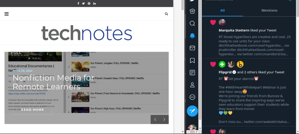The height and width of the screenshot is (134, 299).
Task: Switch to the All notifications tab
Action: point(222,11)
